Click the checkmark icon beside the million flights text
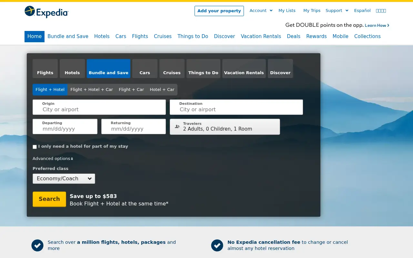Image resolution: width=413 pixels, height=258 pixels. tap(37, 245)
